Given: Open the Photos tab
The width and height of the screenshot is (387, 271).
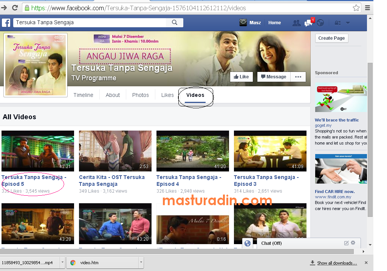Looking at the screenshot, I should click(141, 95).
